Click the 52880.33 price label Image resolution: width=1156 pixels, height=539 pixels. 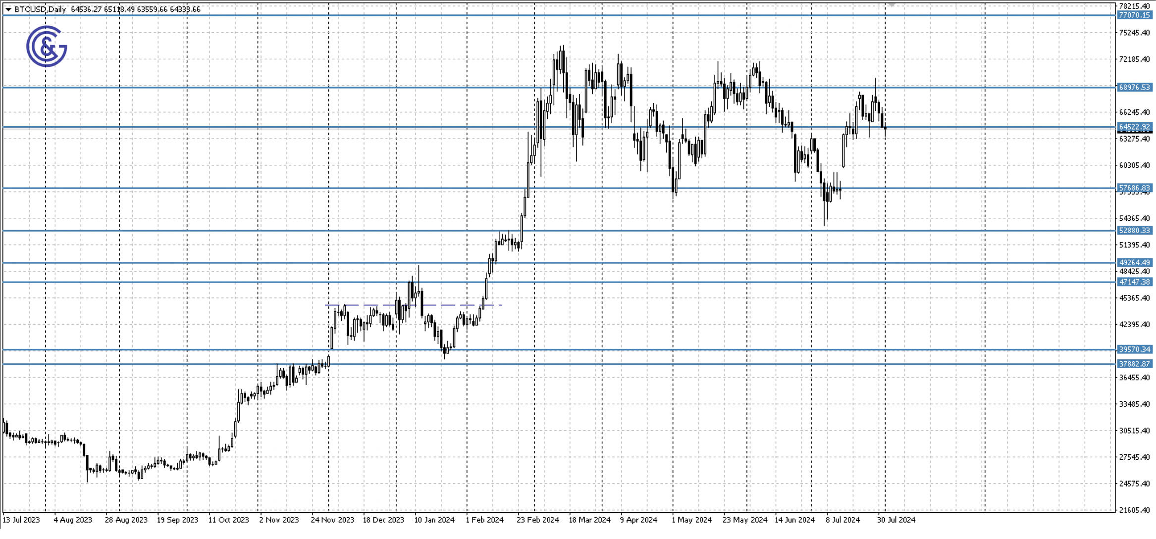[1134, 232]
